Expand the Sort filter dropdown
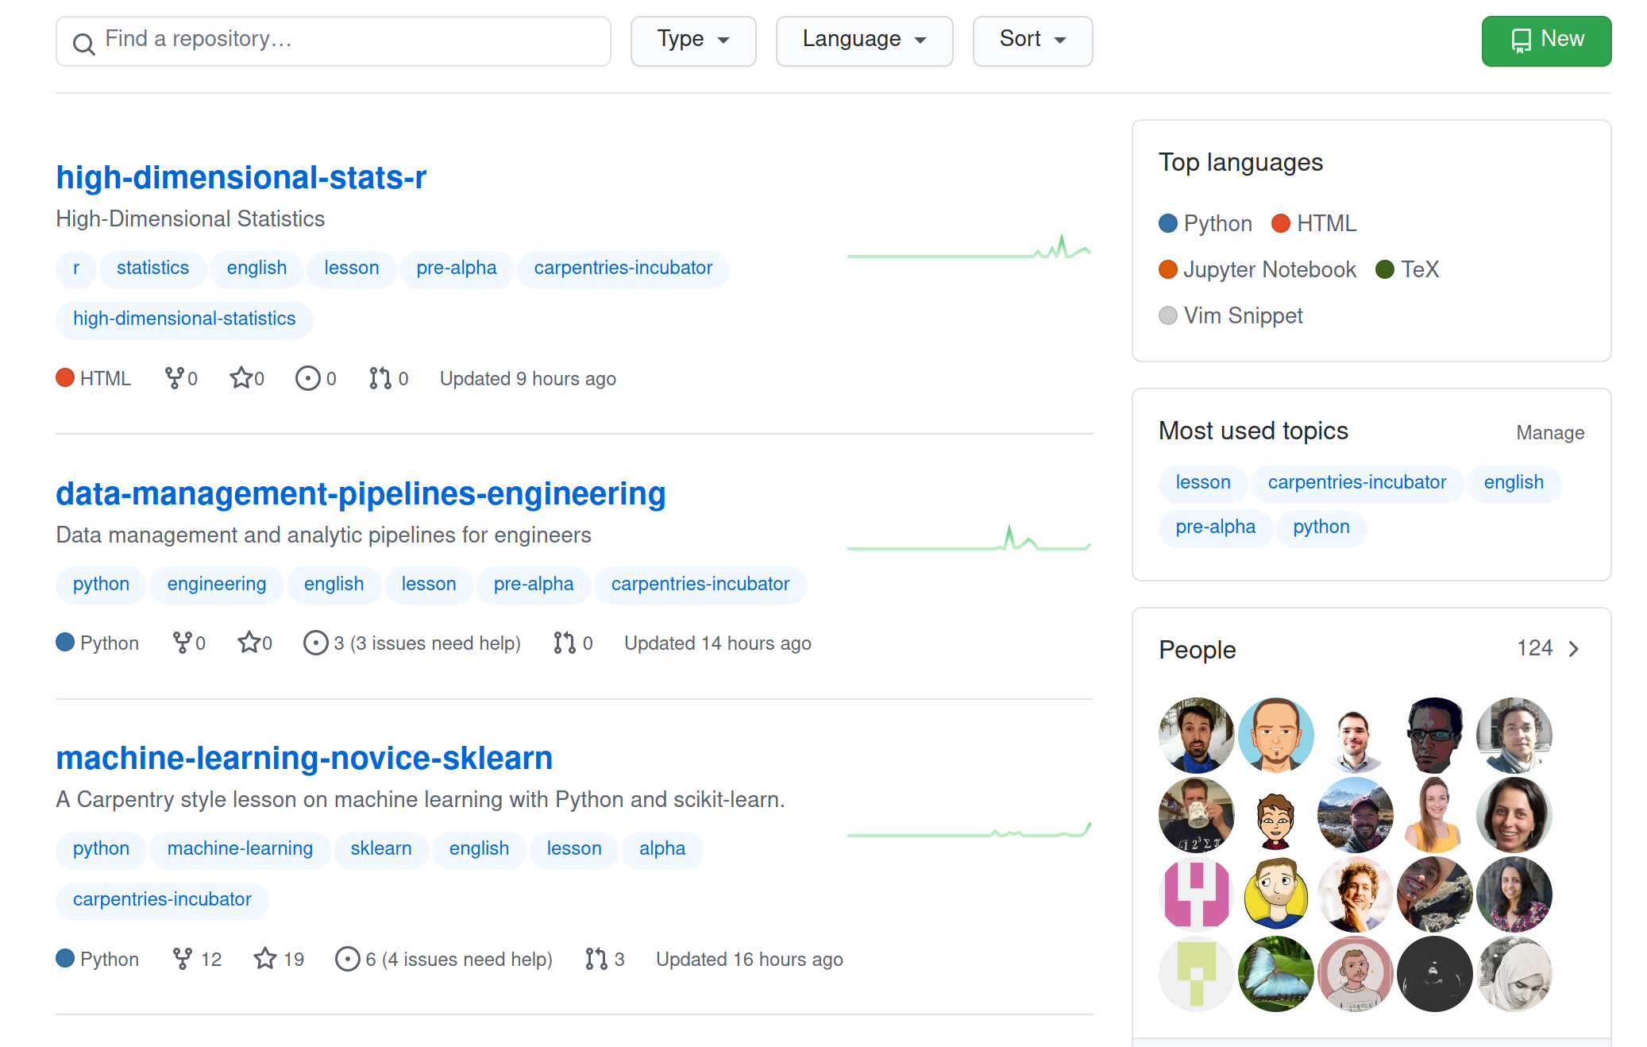The image size is (1647, 1047). (1030, 40)
